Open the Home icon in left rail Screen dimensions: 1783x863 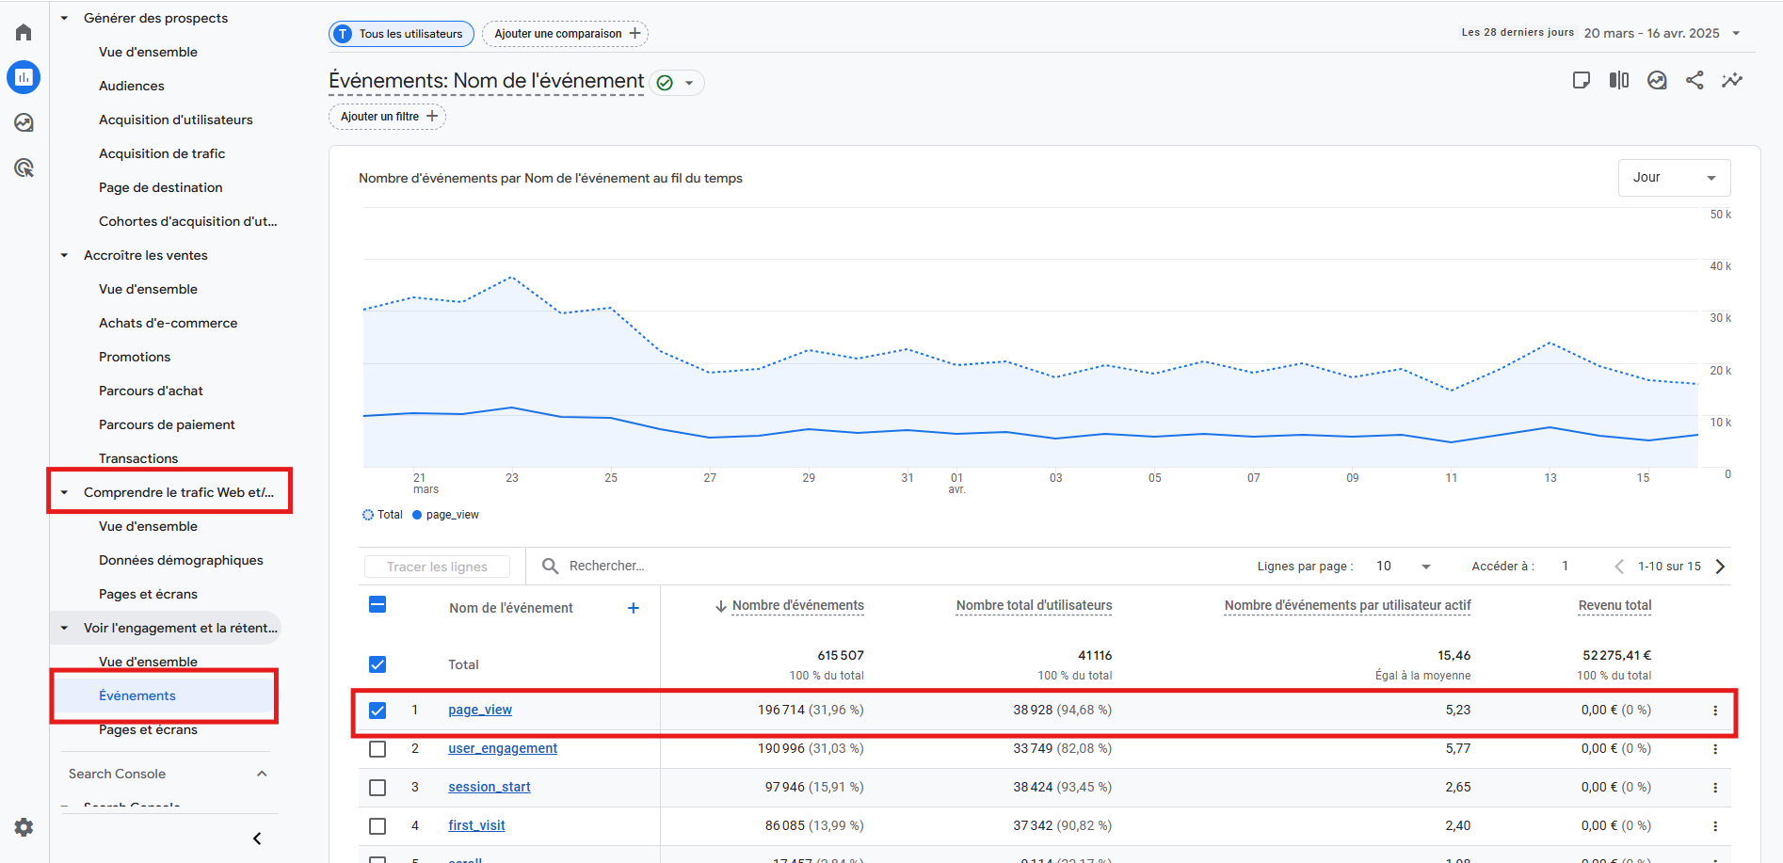tap(24, 33)
